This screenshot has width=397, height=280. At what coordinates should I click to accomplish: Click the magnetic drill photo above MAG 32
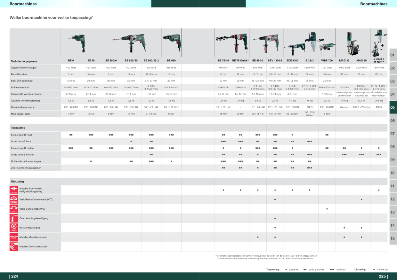[352, 43]
